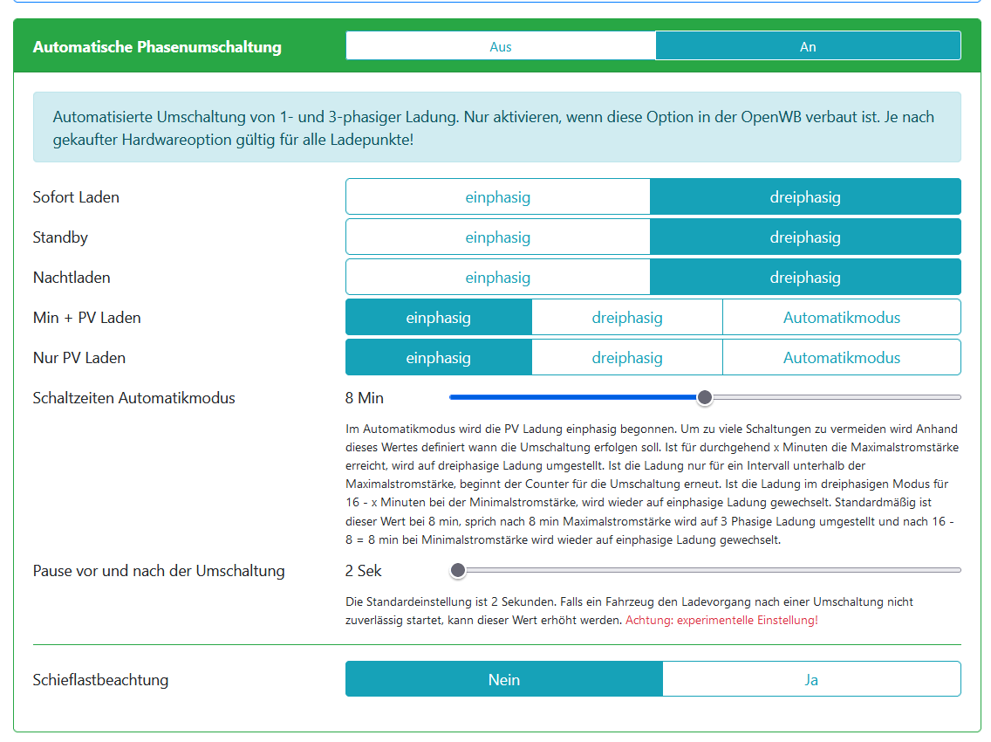Enable Automatische Phasenumschaltung with An
The height and width of the screenshot is (742, 991).
click(808, 46)
